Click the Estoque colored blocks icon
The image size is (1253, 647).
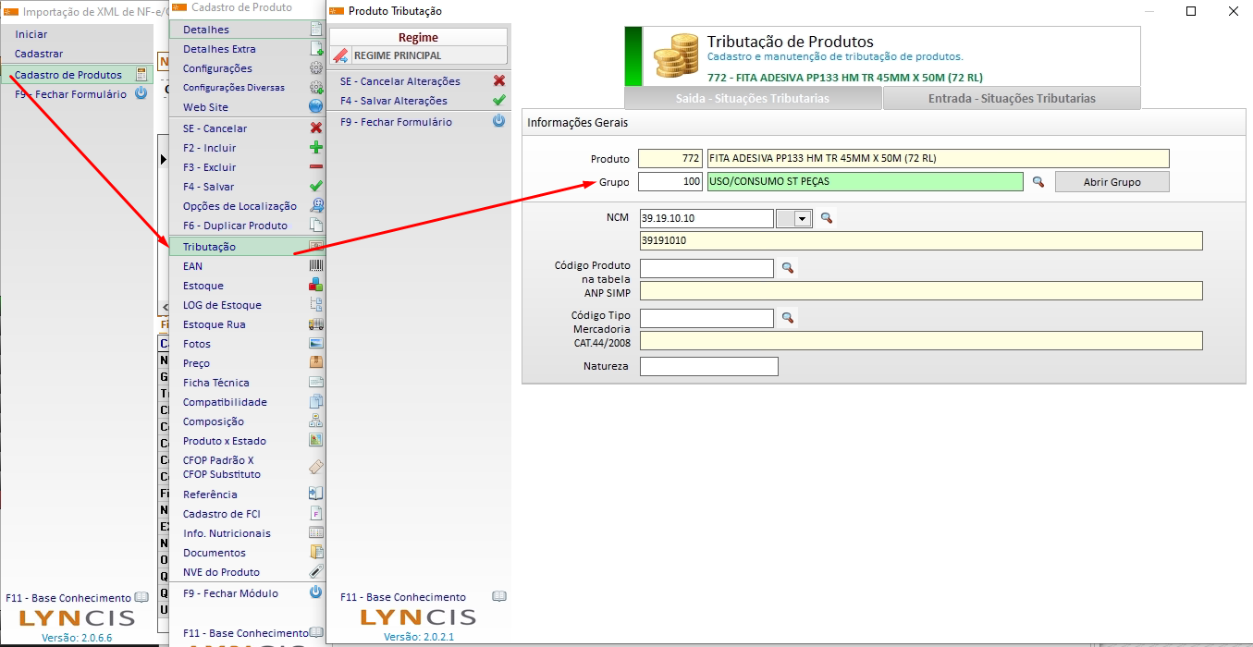point(315,286)
